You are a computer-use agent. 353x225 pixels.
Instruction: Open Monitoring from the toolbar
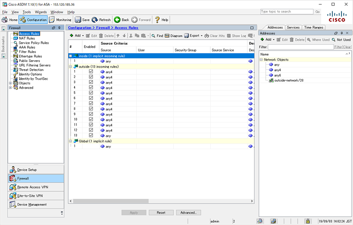coord(60,20)
